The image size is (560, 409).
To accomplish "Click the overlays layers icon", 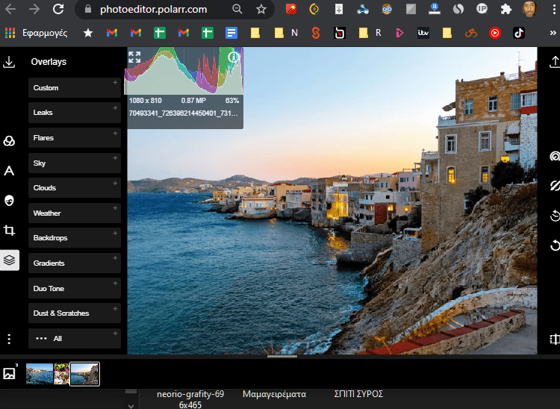I will (10, 260).
